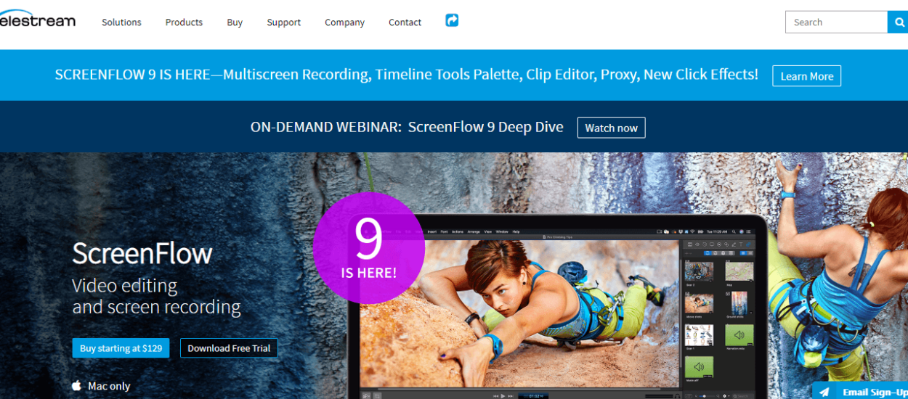Click the paper plane icon by Email Sign-Up
Viewport: 908px width, 399px height.
click(824, 392)
